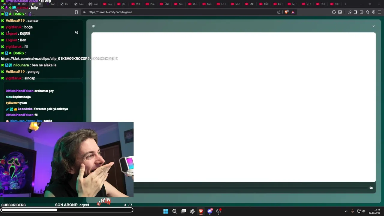384x216 pixels.
Task: Open the Extensions puzzle icon
Action: pyautogui.click(x=334, y=12)
